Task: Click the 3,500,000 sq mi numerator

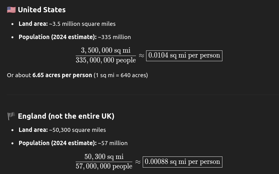Action: click(x=106, y=50)
